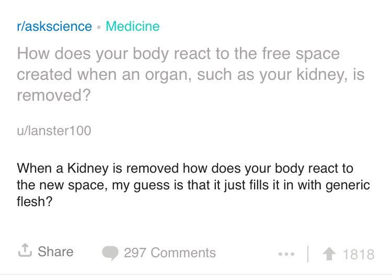Image resolution: width=392 pixels, height=276 pixels.
Task: Click "When a Kidney is removed" body line
Action: coord(185,169)
